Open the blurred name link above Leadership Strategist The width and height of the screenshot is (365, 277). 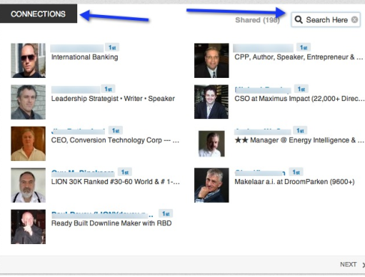tap(76, 89)
